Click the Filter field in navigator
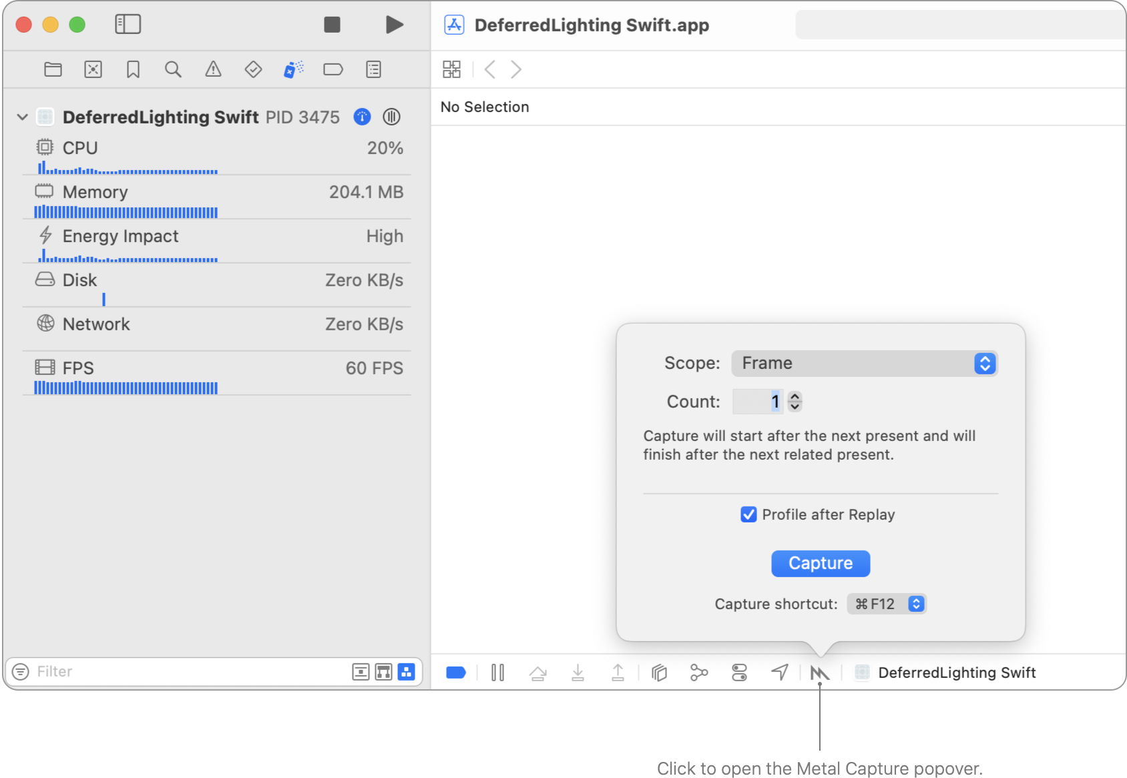This screenshot has width=1127, height=778. click(x=187, y=671)
